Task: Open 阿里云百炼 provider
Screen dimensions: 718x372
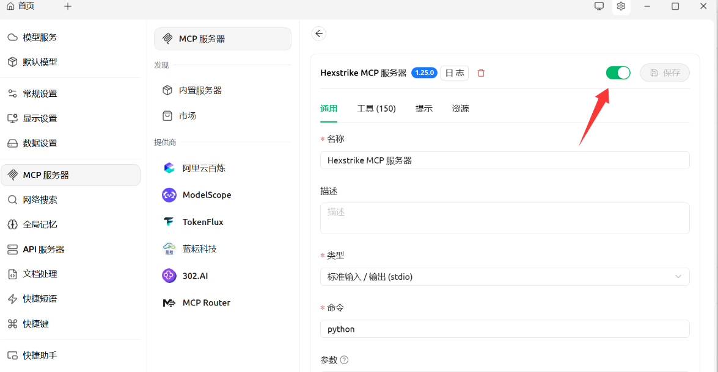Action: point(203,168)
